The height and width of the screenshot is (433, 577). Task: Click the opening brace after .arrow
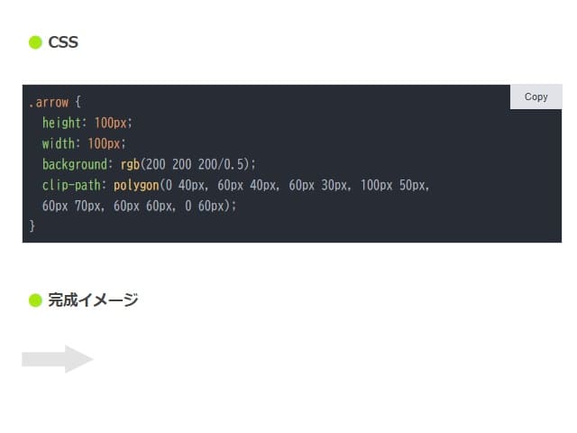click(x=78, y=102)
